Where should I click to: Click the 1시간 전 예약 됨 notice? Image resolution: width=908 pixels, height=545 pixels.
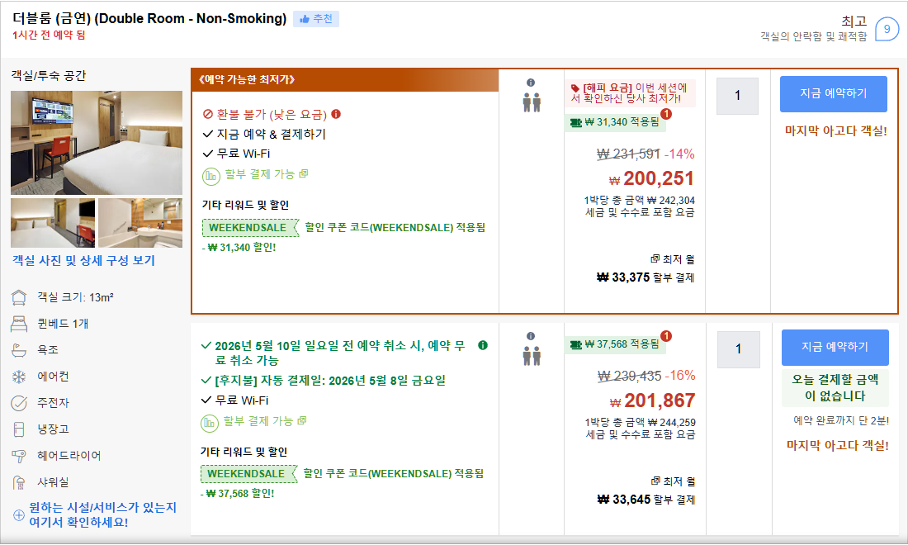49,36
